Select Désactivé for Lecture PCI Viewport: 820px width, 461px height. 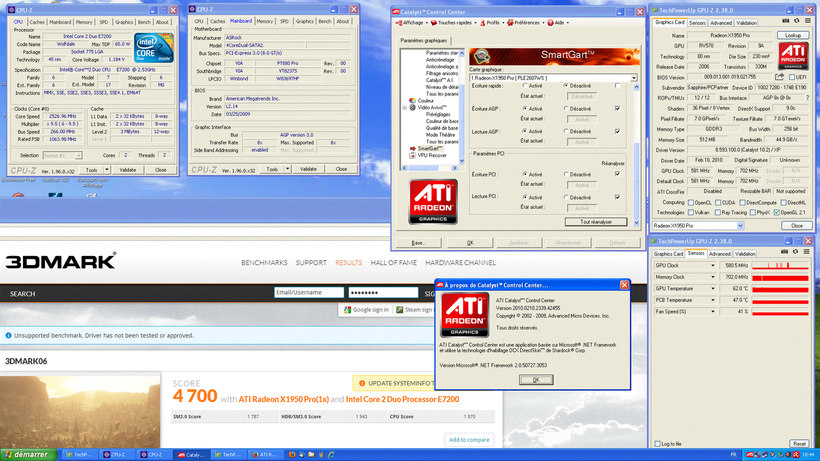(566, 197)
